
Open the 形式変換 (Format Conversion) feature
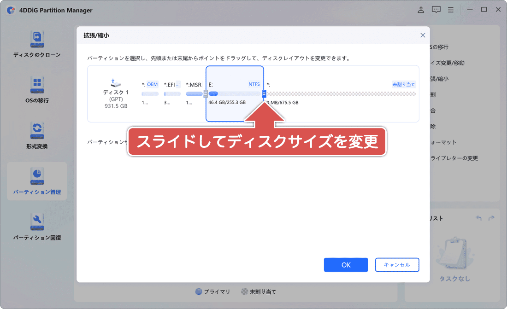coord(37,136)
